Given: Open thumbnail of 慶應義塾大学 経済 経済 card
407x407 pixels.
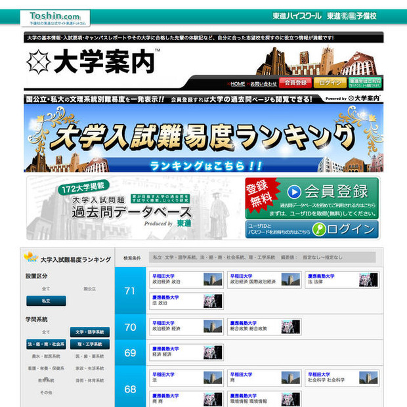Looking at the screenshot, I should (x=213, y=353).
